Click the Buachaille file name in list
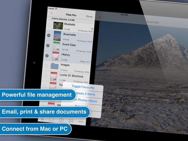The width and height of the screenshot is (188, 141). click(70, 34)
